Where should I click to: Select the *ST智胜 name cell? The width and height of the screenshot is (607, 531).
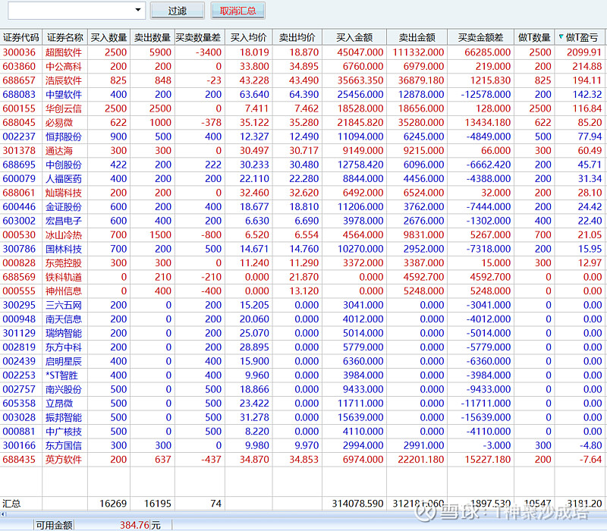pos(61,375)
